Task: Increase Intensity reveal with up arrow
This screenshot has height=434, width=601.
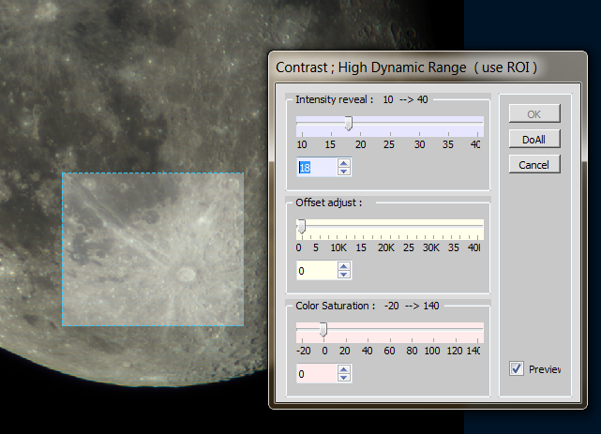Action: pos(344,163)
